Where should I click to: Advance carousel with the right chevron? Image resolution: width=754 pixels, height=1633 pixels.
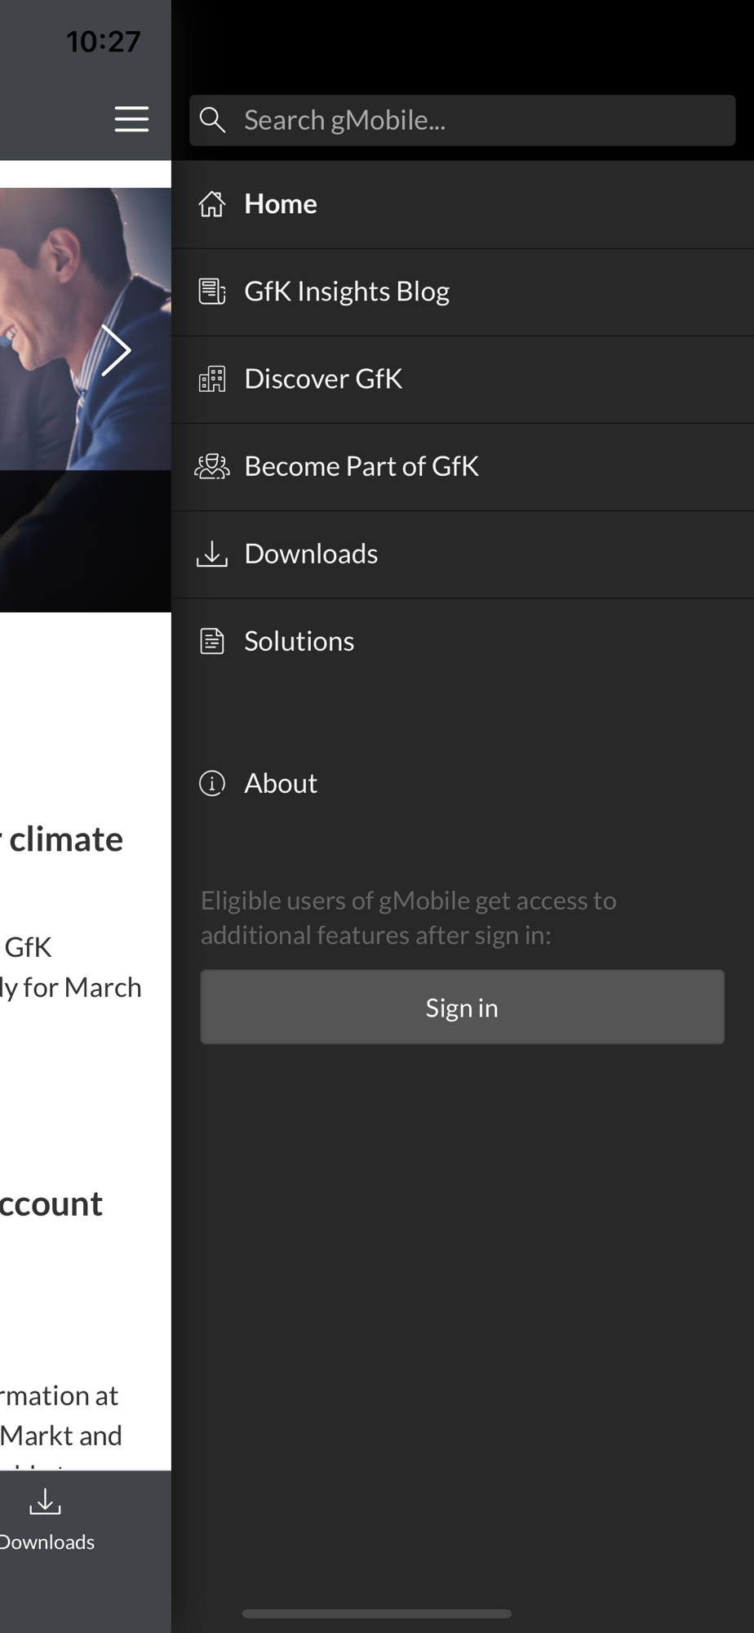click(116, 350)
